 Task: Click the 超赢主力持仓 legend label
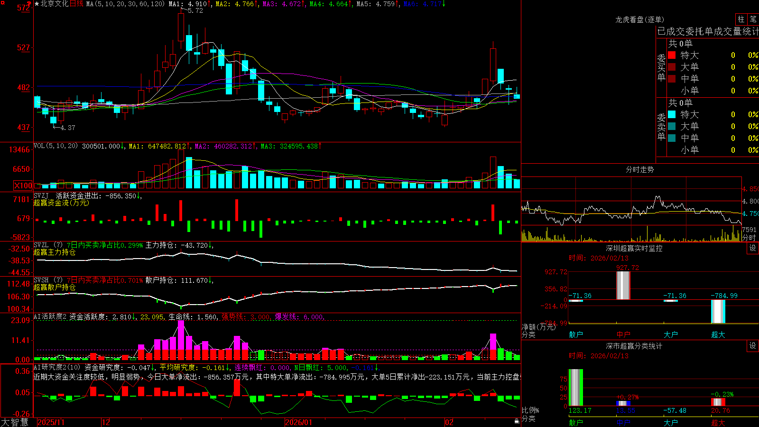pos(55,252)
